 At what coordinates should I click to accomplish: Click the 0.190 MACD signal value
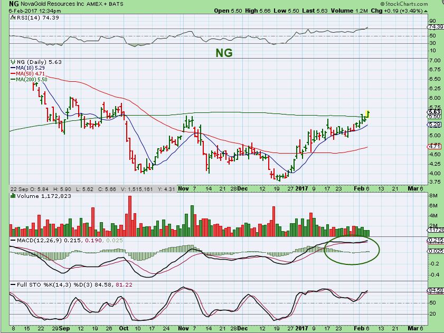click(93, 241)
